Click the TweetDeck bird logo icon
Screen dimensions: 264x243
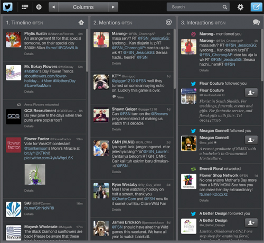tap(8, 7)
